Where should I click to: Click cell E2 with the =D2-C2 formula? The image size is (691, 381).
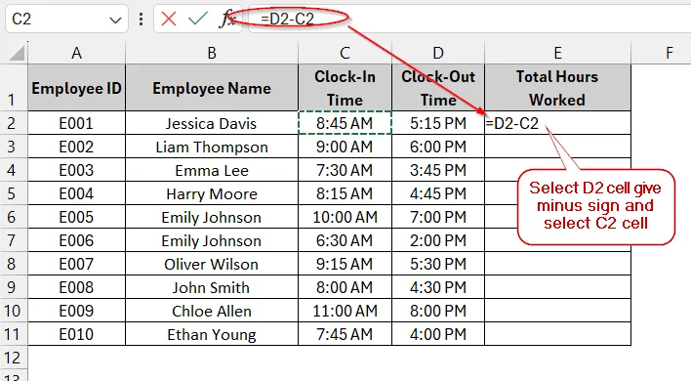click(558, 123)
